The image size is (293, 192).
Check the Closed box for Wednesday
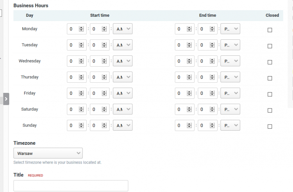270,62
